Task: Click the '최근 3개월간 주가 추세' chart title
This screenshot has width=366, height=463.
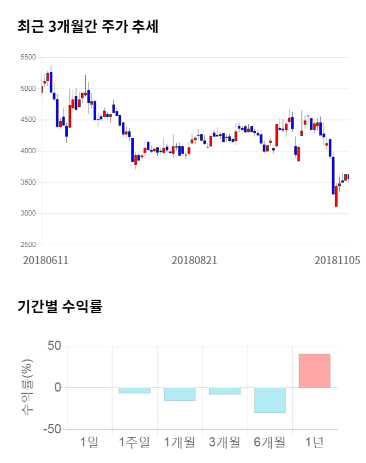Action: pyautogui.click(x=88, y=27)
